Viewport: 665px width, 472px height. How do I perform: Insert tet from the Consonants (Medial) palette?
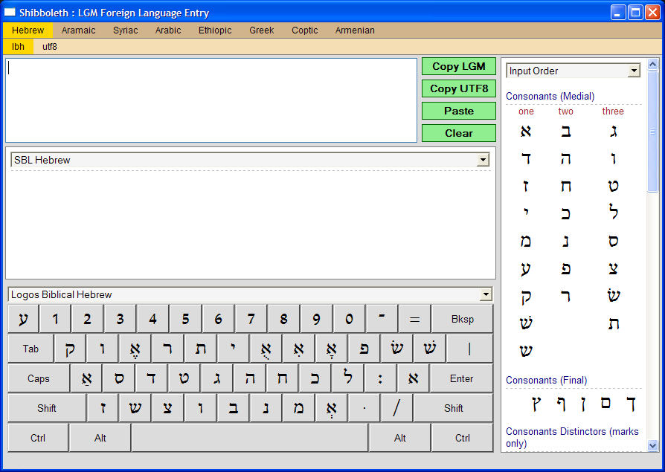point(613,186)
